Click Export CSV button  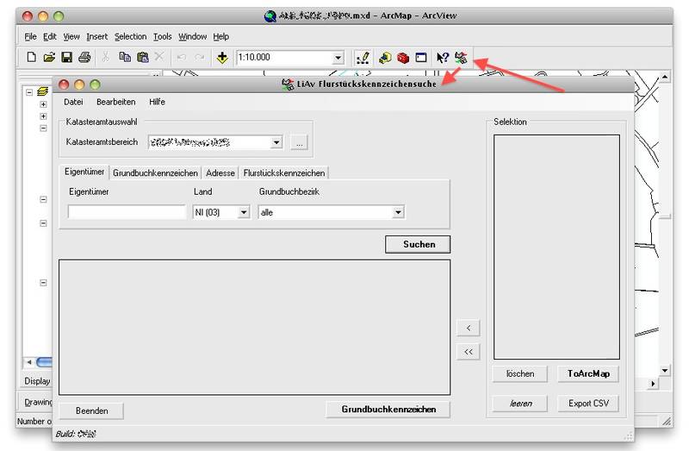click(588, 404)
